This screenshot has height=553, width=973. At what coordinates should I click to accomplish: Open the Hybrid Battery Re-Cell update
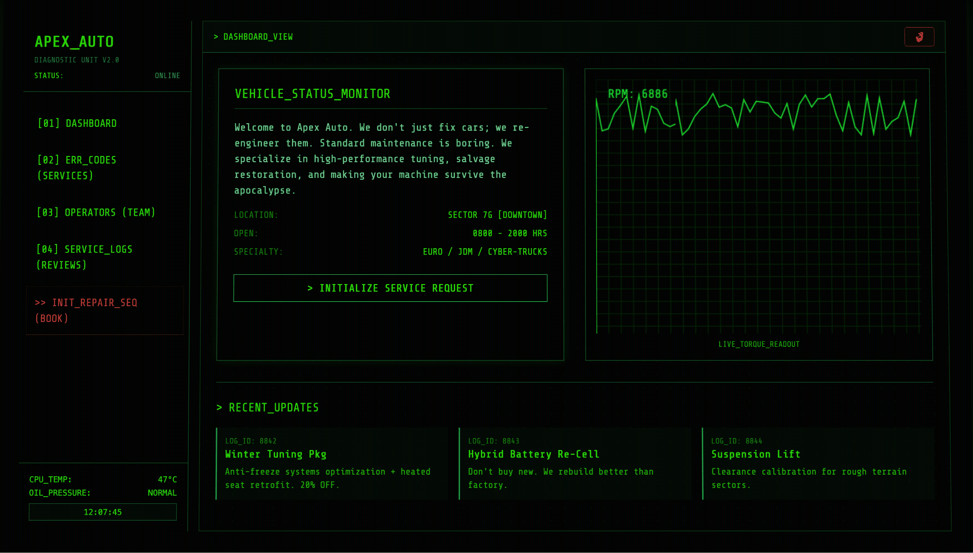(x=575, y=463)
